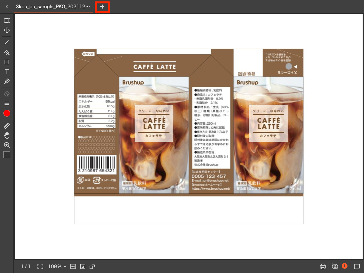Open the dark square fill color picker
The width and height of the screenshot is (364, 273).
tap(7, 155)
